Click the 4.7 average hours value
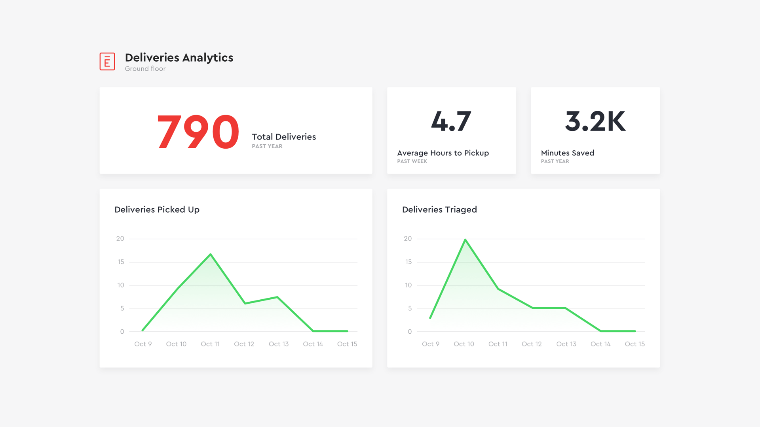Image resolution: width=760 pixels, height=427 pixels. coord(451,121)
